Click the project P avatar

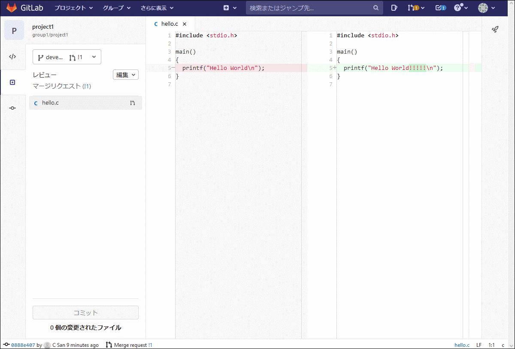coord(14,30)
